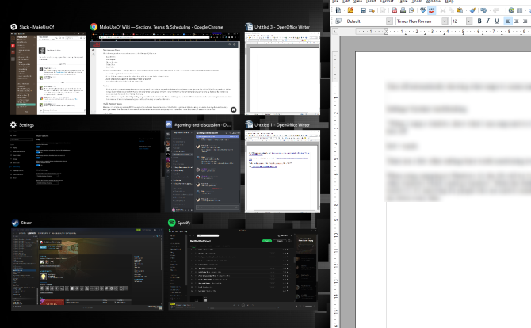This screenshot has height=328, width=531.
Task: Click the Edit File icon after the envelope
Action: (383, 10)
